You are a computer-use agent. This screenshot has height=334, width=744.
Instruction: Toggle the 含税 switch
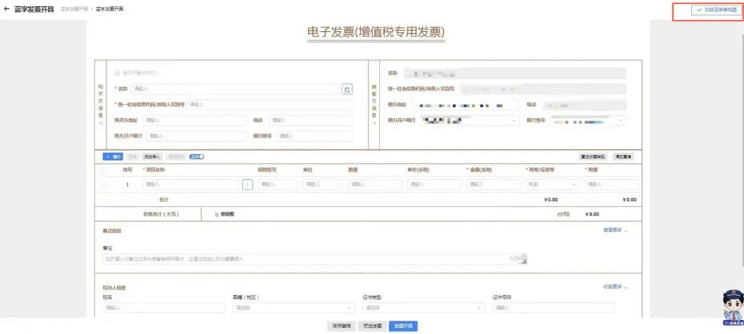(197, 157)
